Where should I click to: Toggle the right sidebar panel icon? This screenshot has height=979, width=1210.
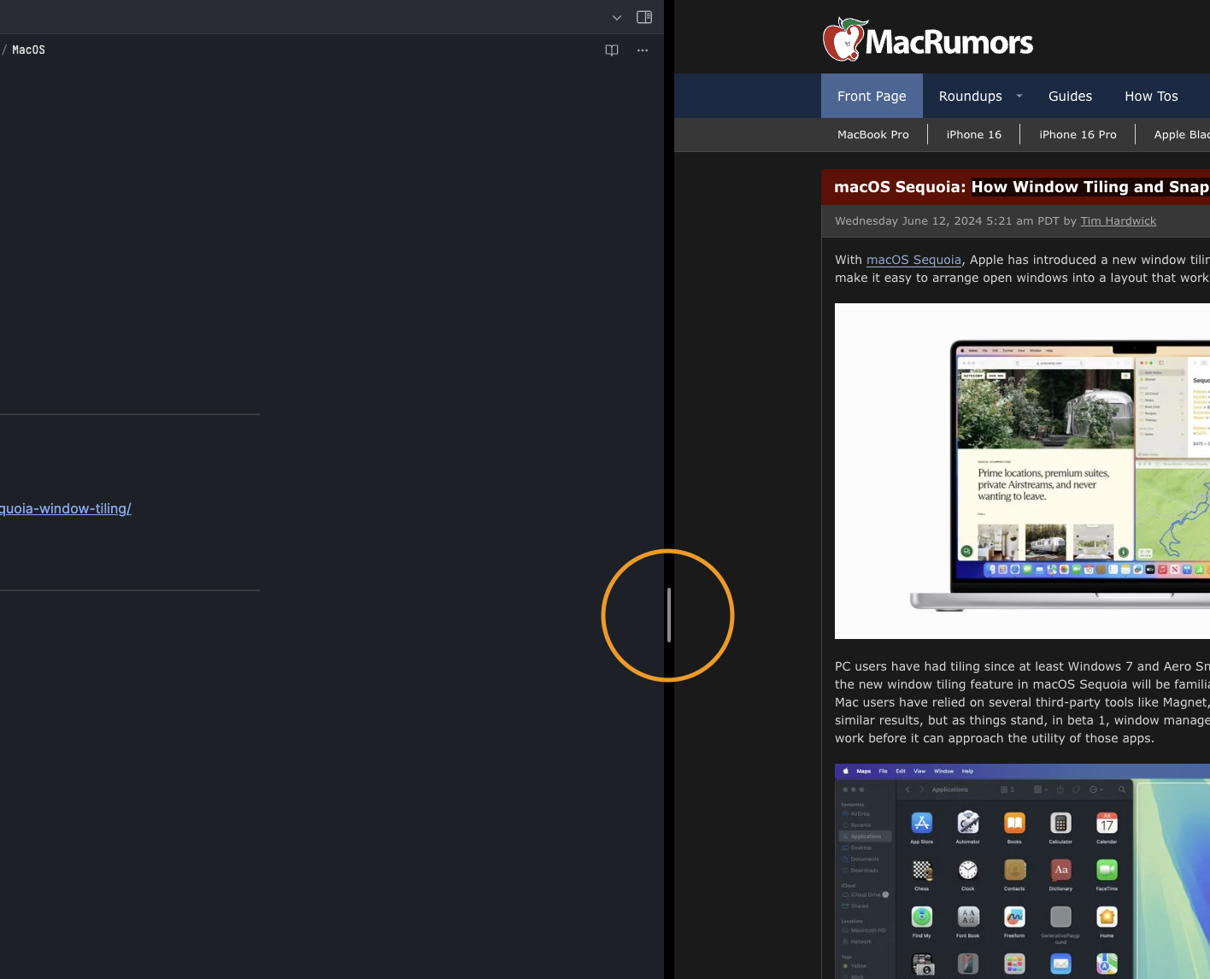click(x=644, y=17)
